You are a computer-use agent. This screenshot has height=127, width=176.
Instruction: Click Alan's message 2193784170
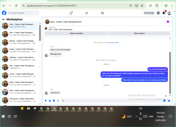click(55, 93)
